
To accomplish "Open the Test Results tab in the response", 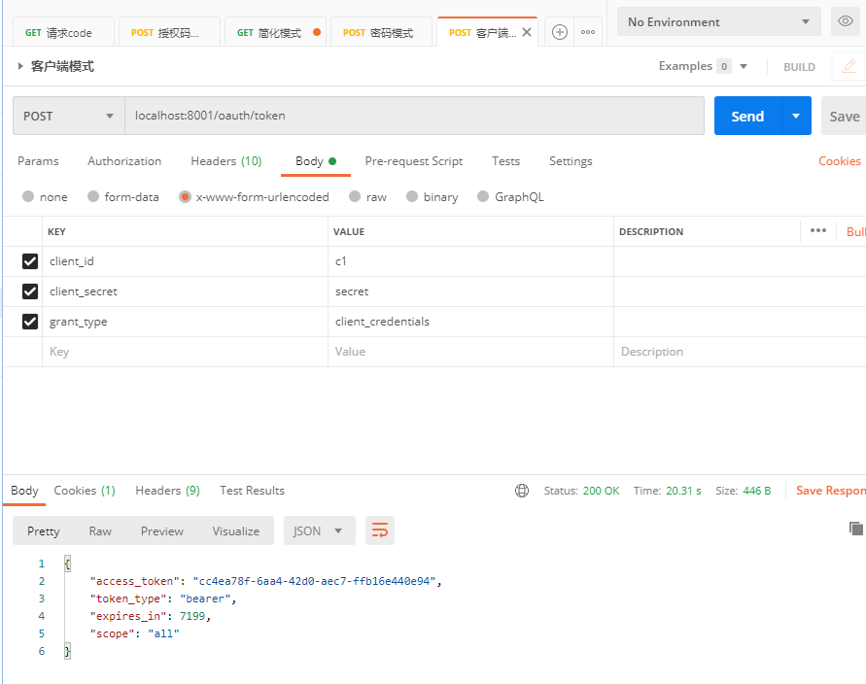I will pos(251,491).
